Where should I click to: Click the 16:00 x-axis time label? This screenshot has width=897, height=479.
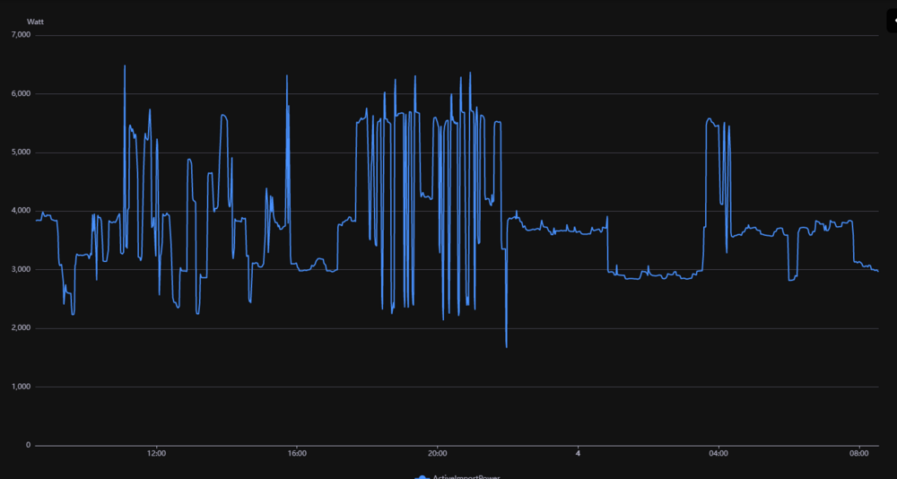297,453
